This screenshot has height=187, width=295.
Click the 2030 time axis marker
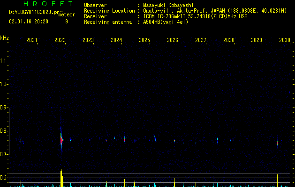[x=285, y=40]
